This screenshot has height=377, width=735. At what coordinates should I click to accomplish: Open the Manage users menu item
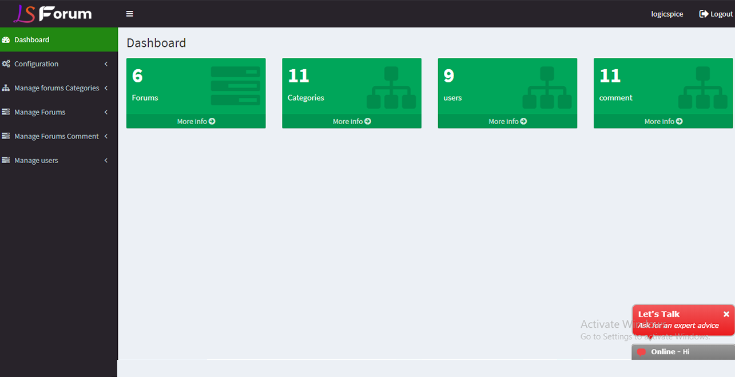pyautogui.click(x=59, y=160)
